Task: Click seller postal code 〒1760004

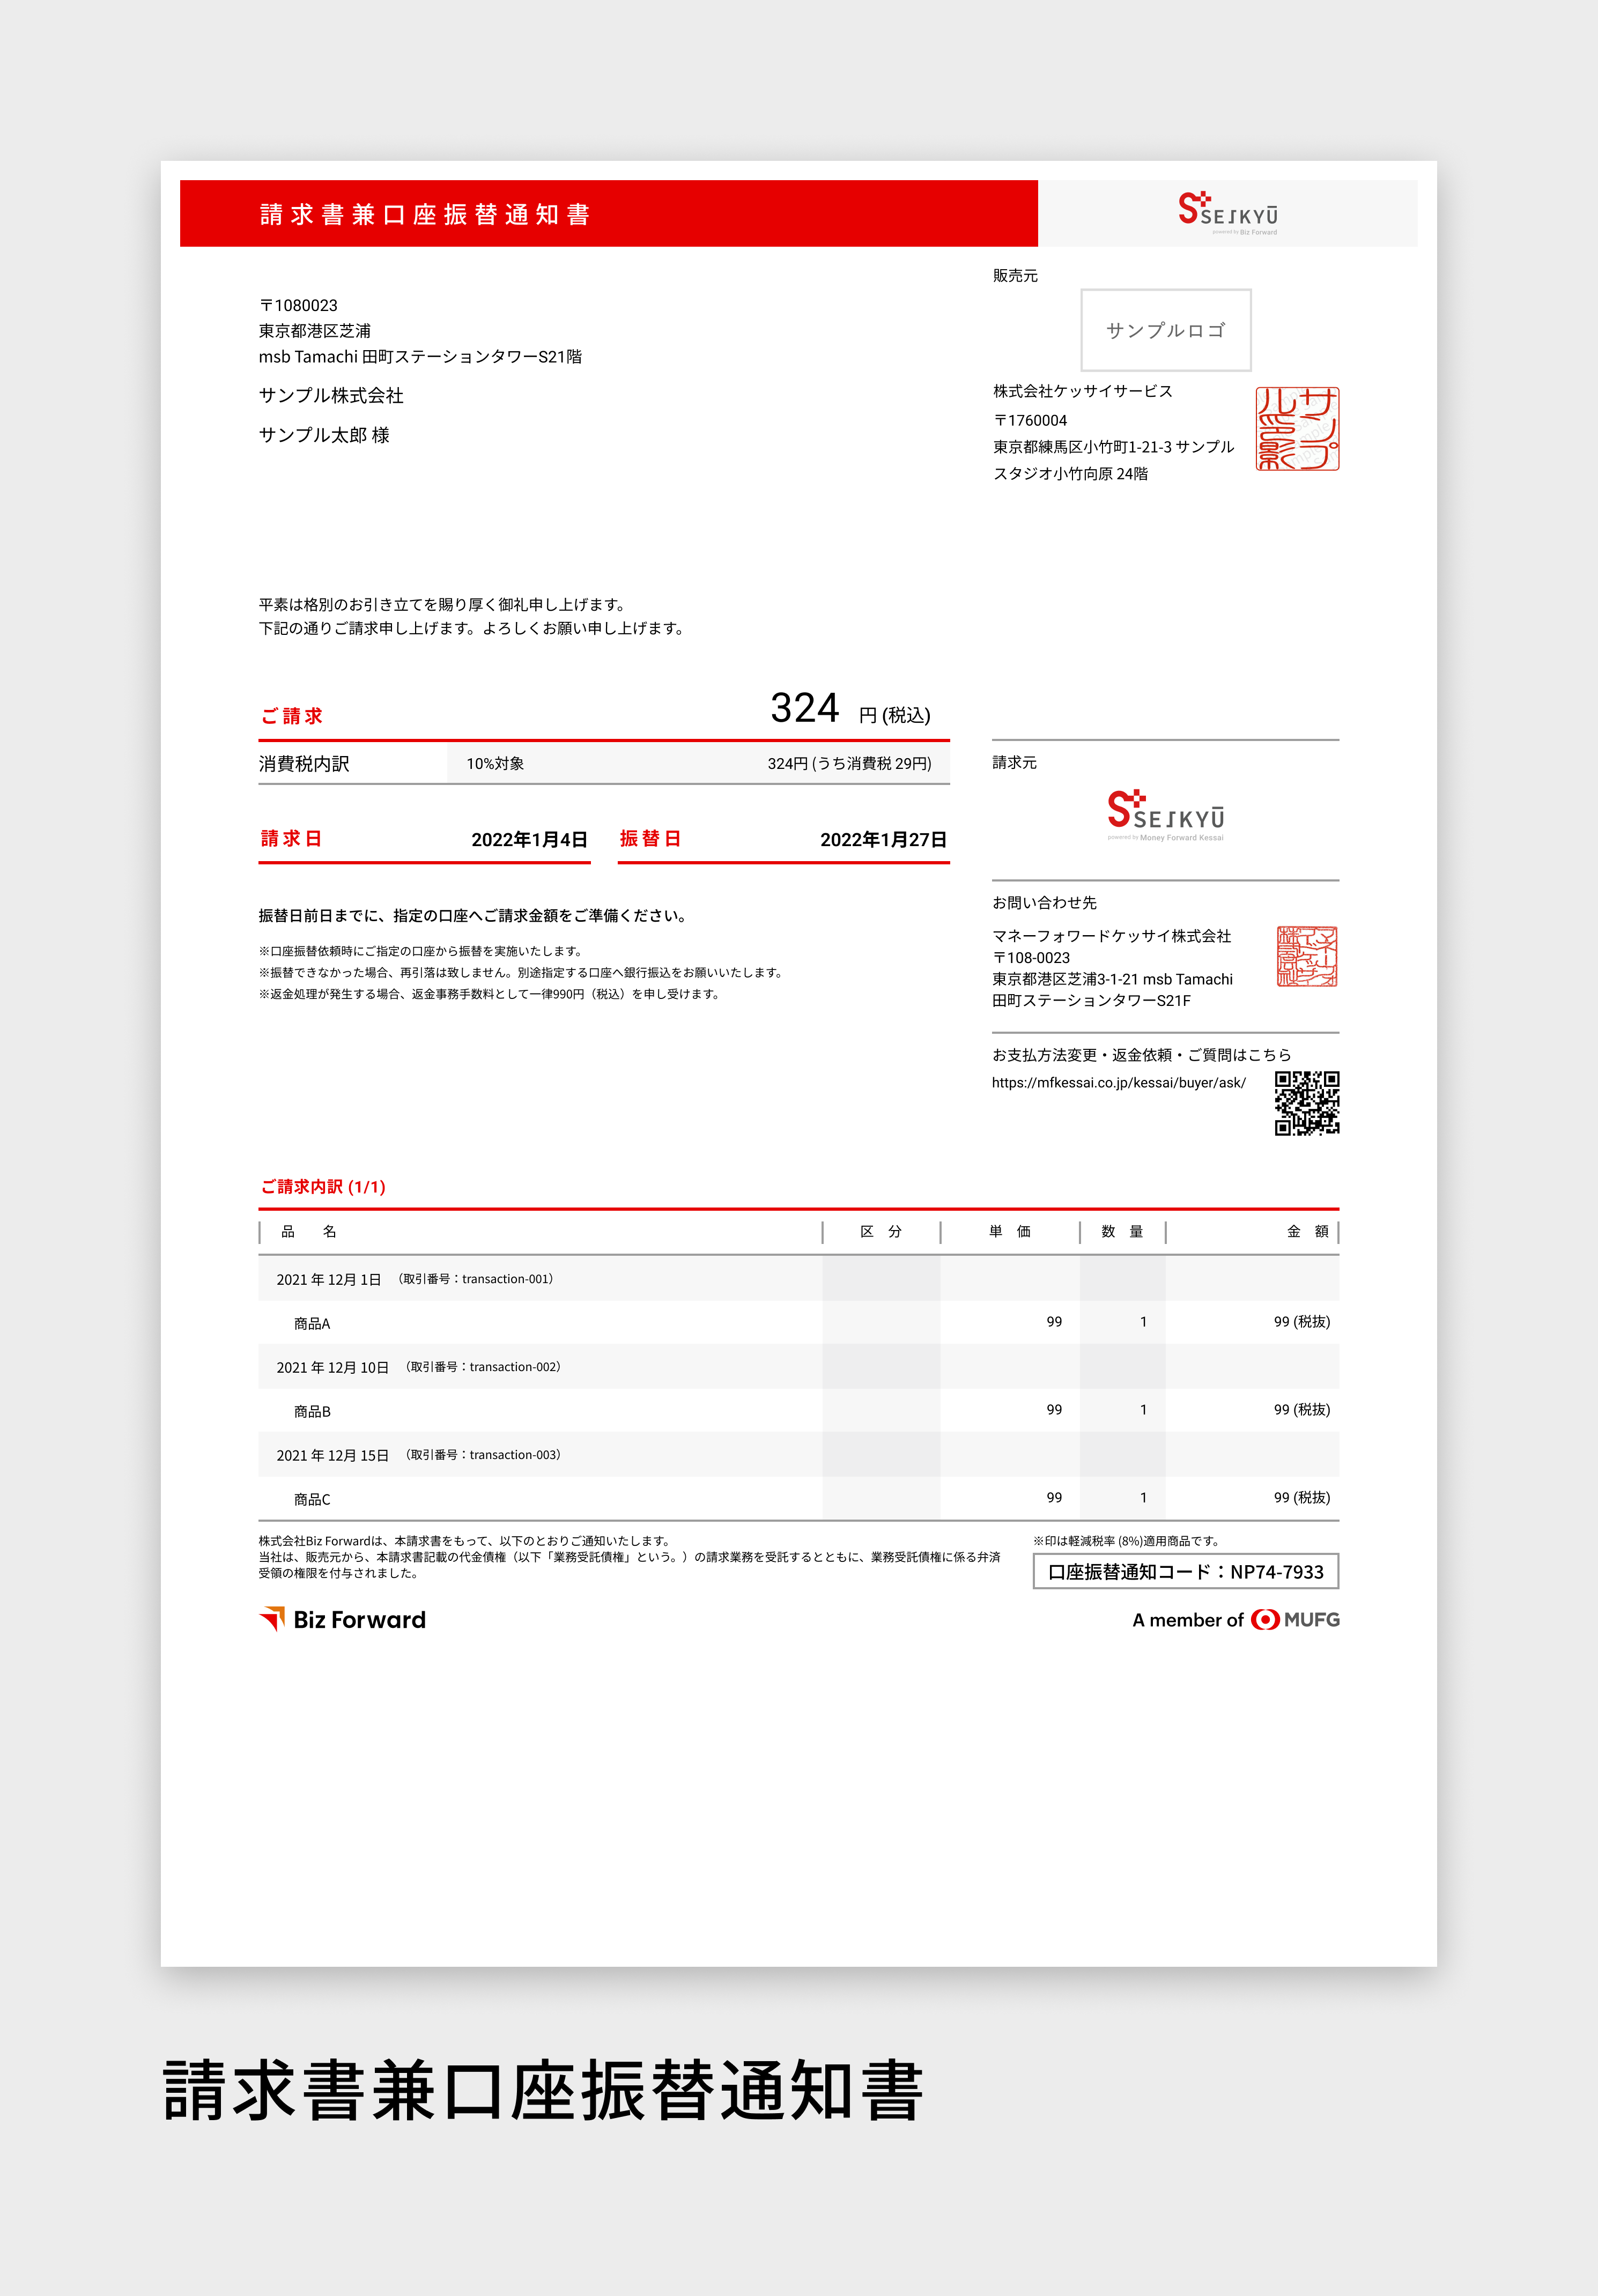Action: (1030, 420)
